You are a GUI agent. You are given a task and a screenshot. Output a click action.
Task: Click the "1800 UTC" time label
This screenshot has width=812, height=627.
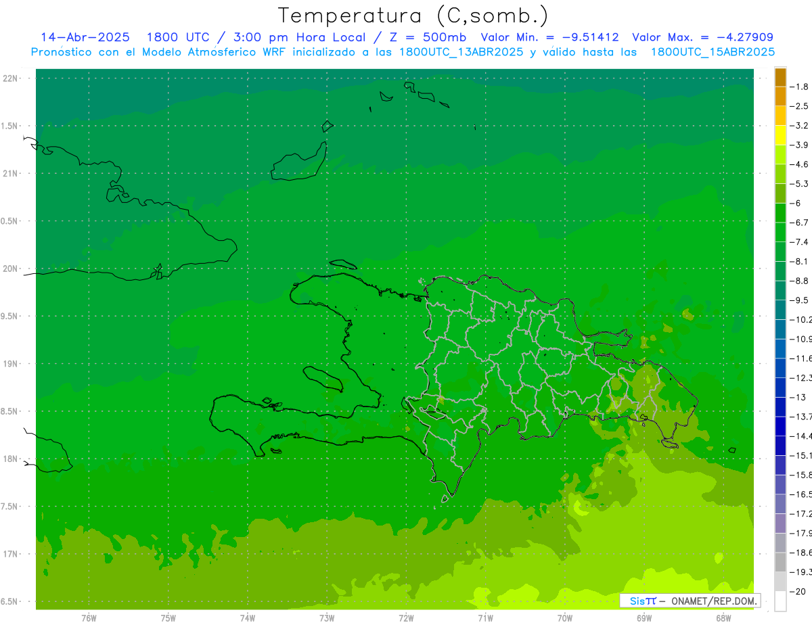click(x=178, y=37)
